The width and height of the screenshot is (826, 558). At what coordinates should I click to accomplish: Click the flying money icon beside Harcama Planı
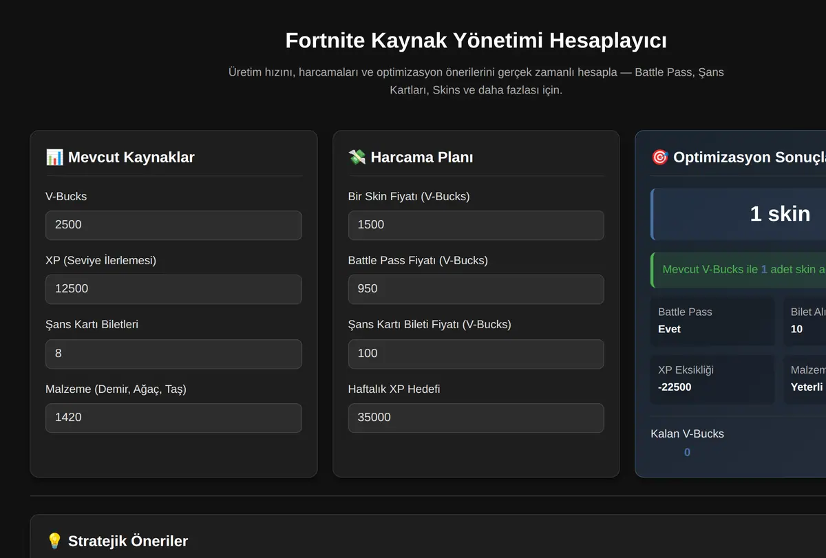coord(357,157)
